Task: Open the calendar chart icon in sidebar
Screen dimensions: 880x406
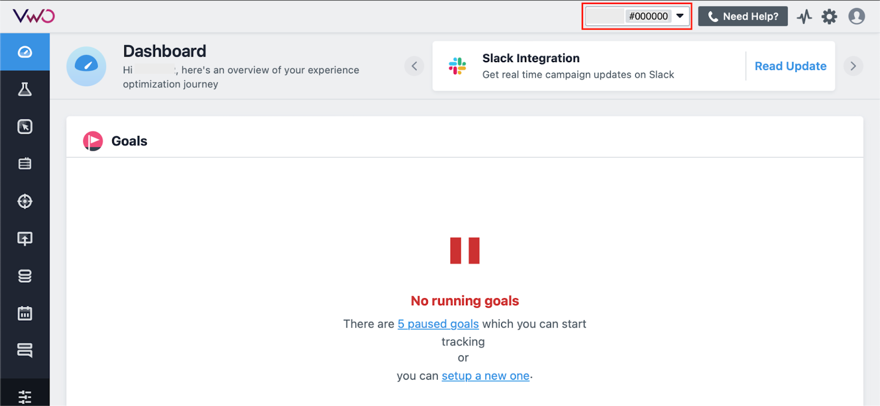Action: pyautogui.click(x=25, y=313)
